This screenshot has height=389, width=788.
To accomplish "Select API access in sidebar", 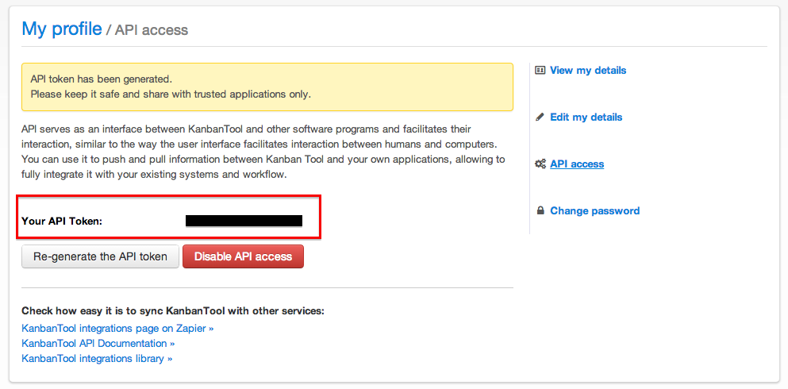I will 577,164.
